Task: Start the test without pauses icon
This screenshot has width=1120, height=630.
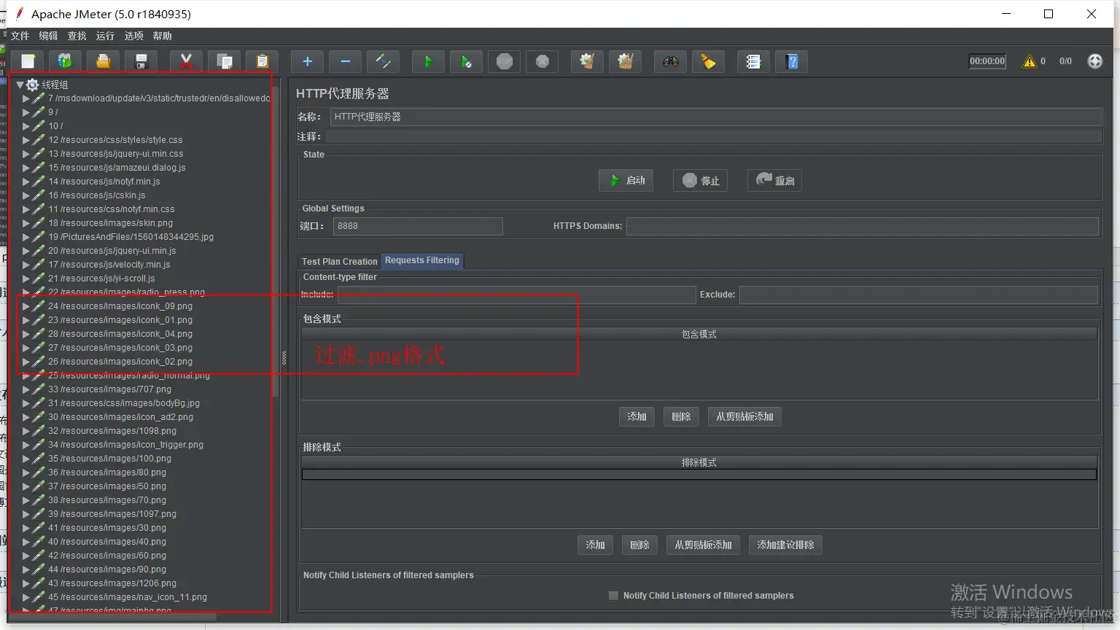Action: click(x=467, y=62)
